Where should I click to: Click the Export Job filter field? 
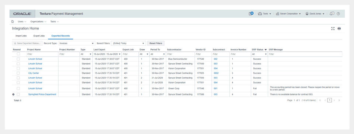[130, 54]
